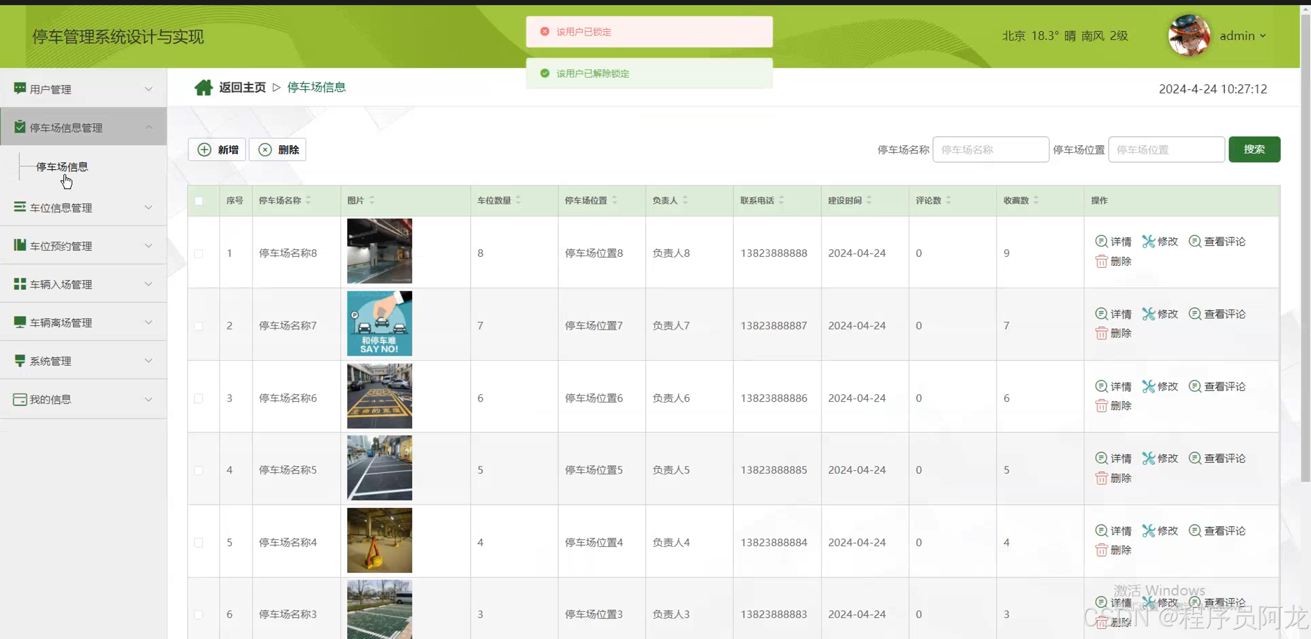Select the checkbox for row 停车场名称6
Image resolution: width=1311 pixels, height=639 pixels.
click(x=199, y=398)
